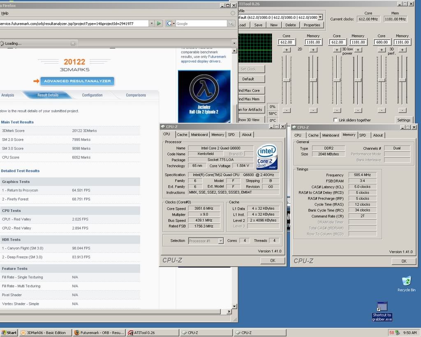Click the minus button below the 2D Core slider
Image resolution: width=421 pixels, height=337 pixels.
(x=287, y=110)
